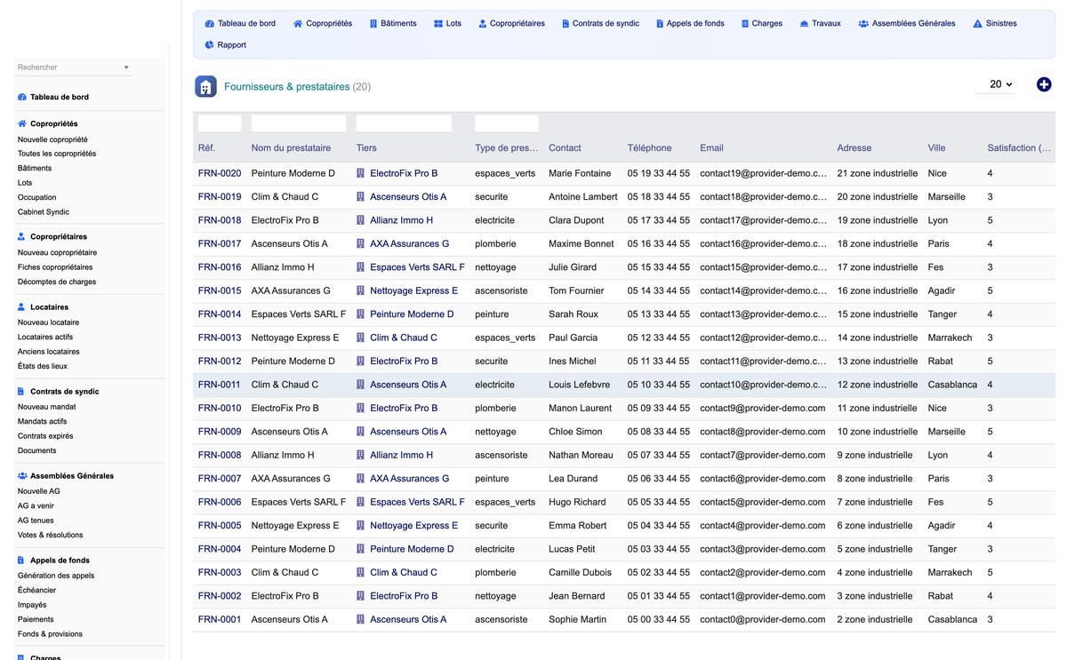Click the Appels de fonds icon in top menu
Screen dimensions: 1067x660
(x=660, y=24)
